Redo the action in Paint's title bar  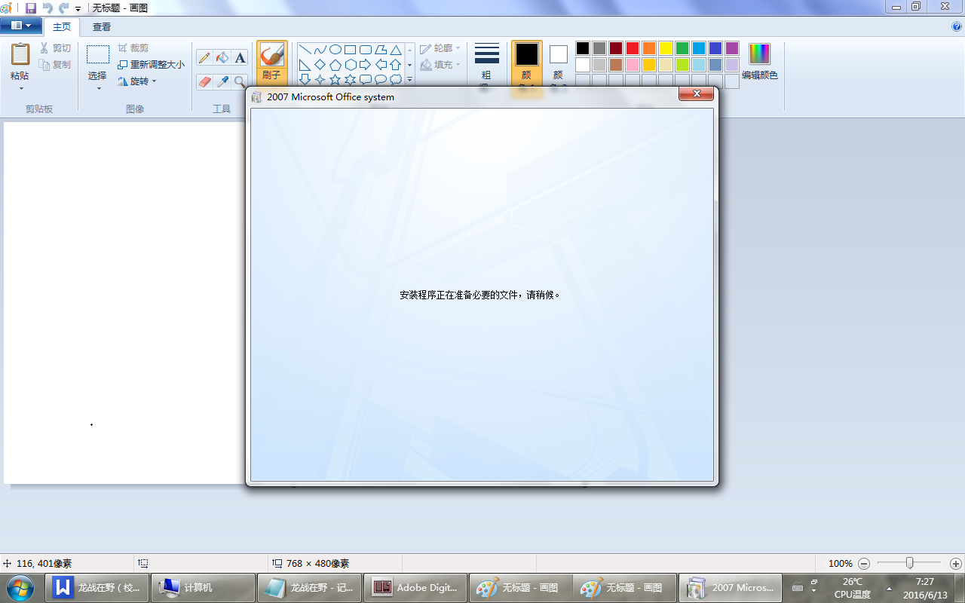[x=63, y=8]
